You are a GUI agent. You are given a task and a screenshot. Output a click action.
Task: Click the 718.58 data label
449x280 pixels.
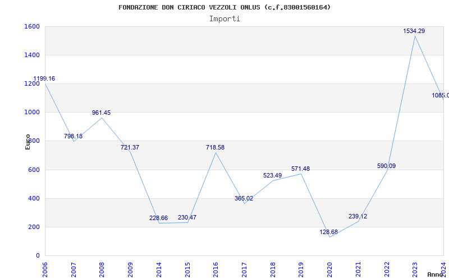click(x=215, y=148)
